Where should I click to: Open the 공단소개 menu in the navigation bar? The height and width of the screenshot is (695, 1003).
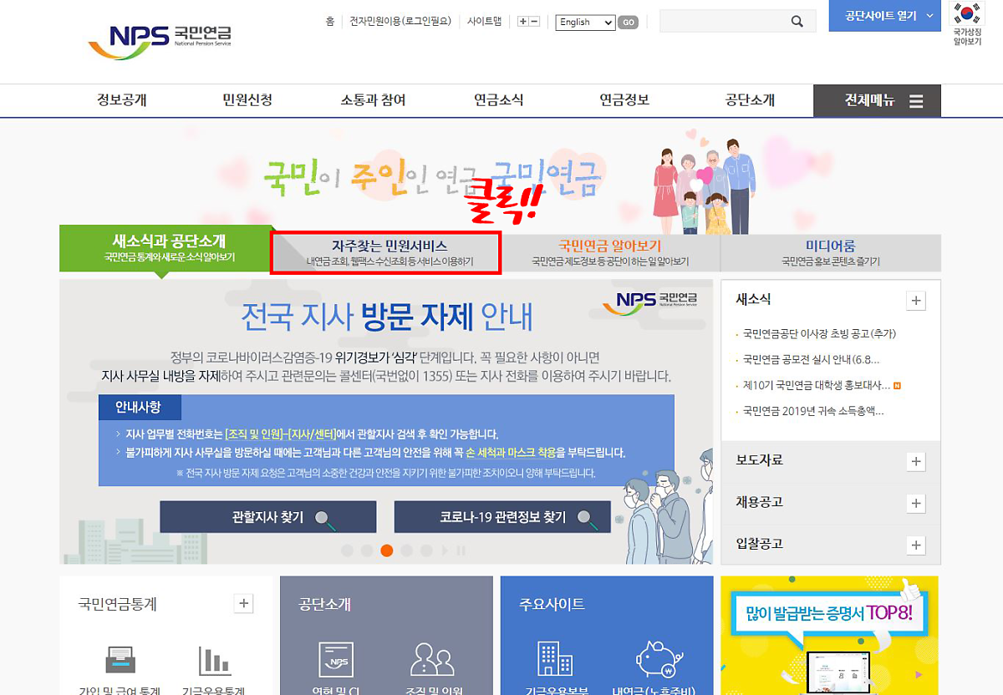(750, 100)
